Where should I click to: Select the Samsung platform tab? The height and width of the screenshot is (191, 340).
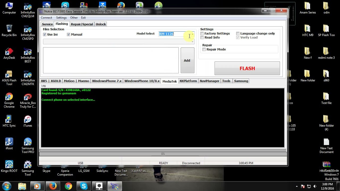pos(241,81)
